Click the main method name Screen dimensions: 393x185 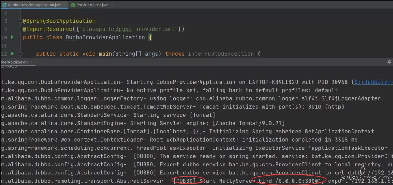click(105, 54)
